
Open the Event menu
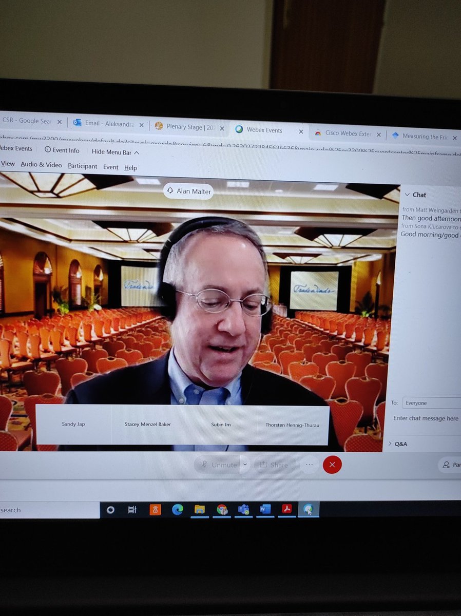[x=110, y=167]
